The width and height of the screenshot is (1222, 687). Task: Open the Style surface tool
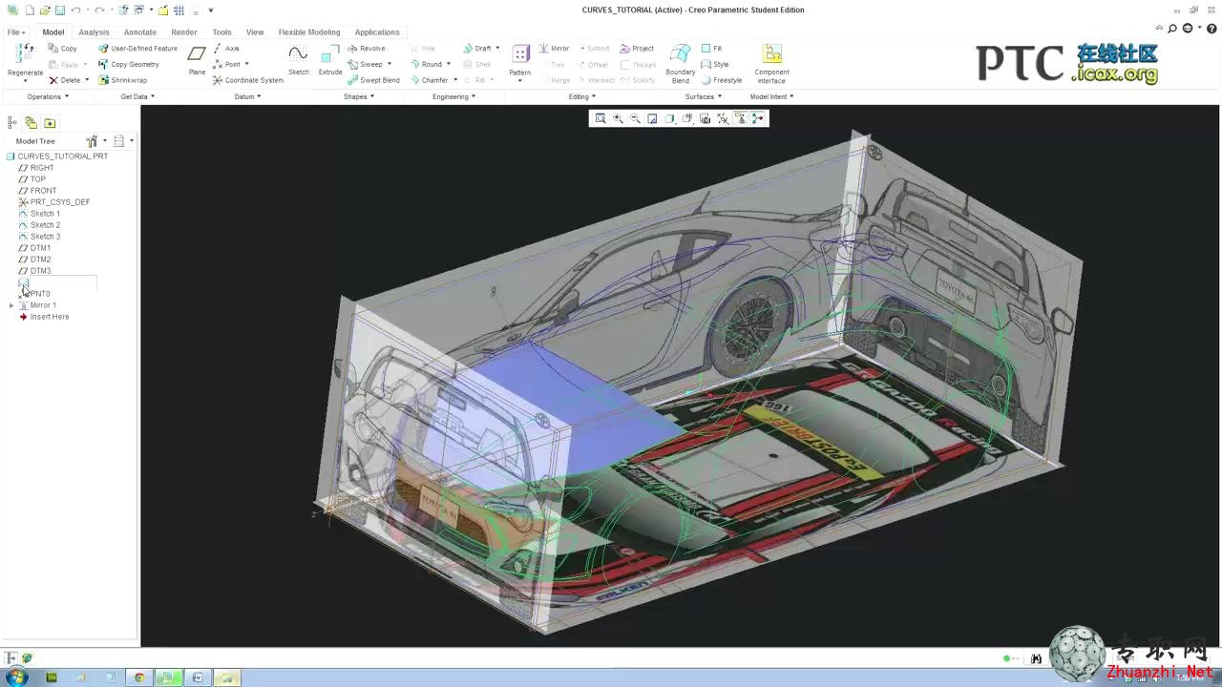pos(714,65)
